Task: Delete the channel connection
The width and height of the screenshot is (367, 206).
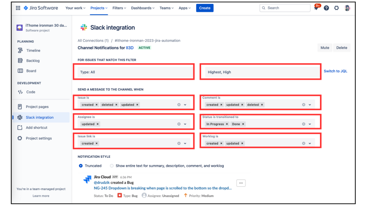Action: (342, 48)
